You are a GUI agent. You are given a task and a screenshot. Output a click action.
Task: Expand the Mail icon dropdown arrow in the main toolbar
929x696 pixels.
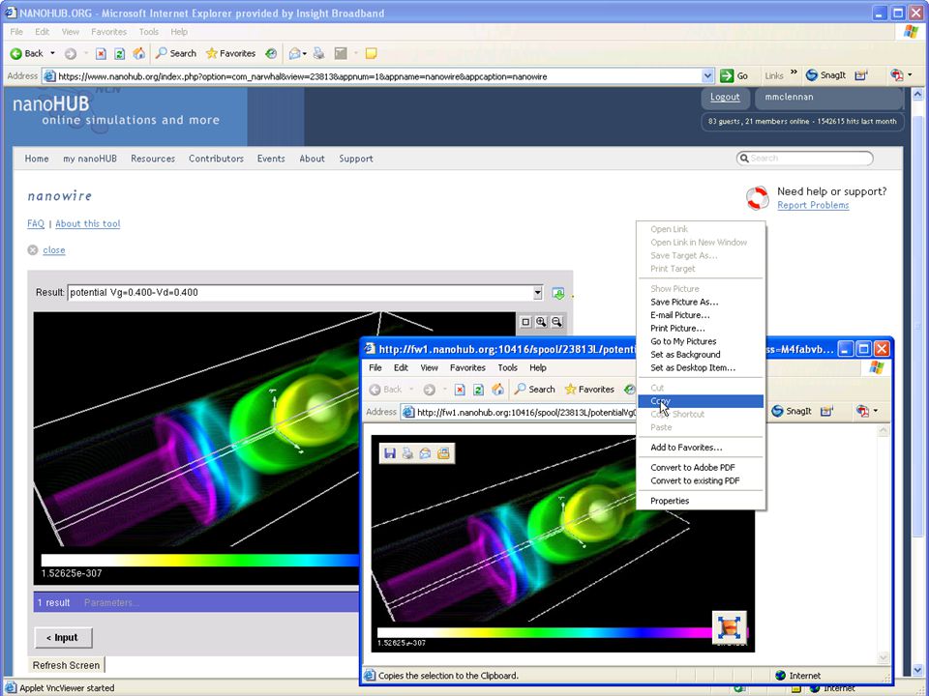(x=305, y=54)
